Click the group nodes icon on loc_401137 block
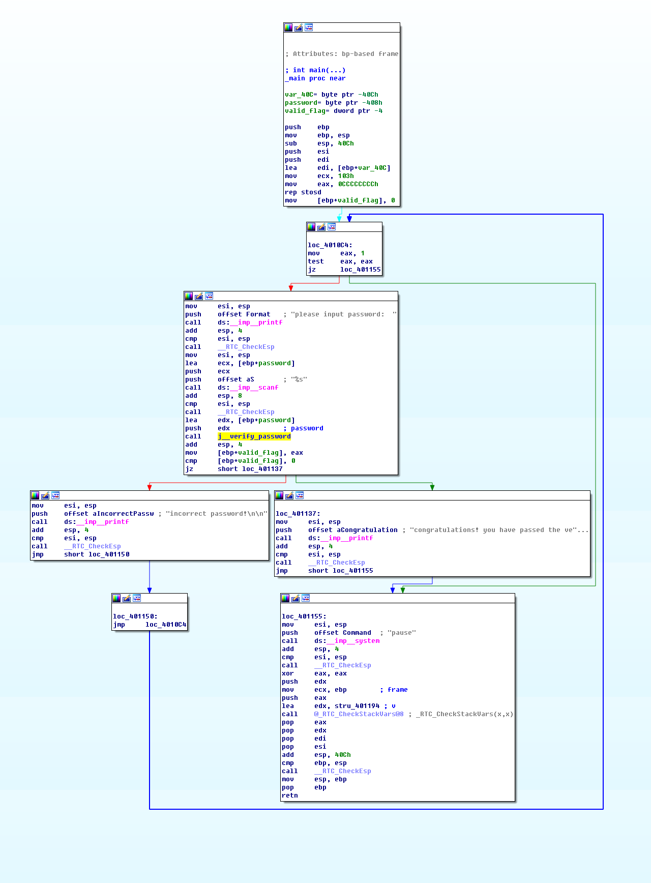Image resolution: width=651 pixels, height=883 pixels. tap(300, 495)
